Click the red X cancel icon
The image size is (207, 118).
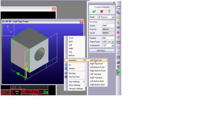tap(102, 12)
